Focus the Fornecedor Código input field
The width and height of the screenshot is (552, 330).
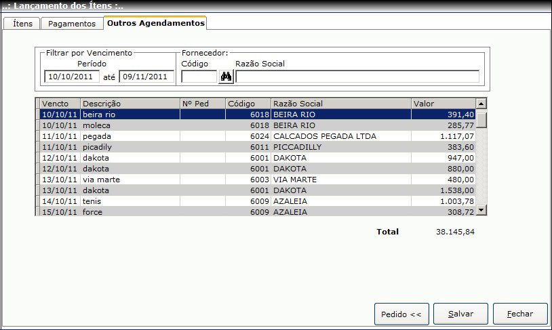point(199,77)
